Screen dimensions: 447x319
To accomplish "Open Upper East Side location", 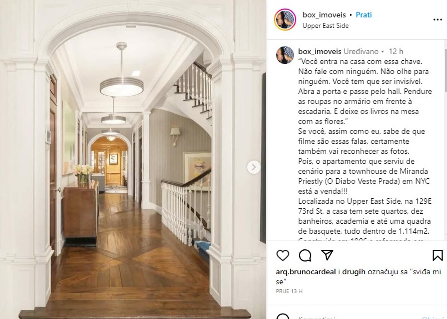I will tap(326, 26).
